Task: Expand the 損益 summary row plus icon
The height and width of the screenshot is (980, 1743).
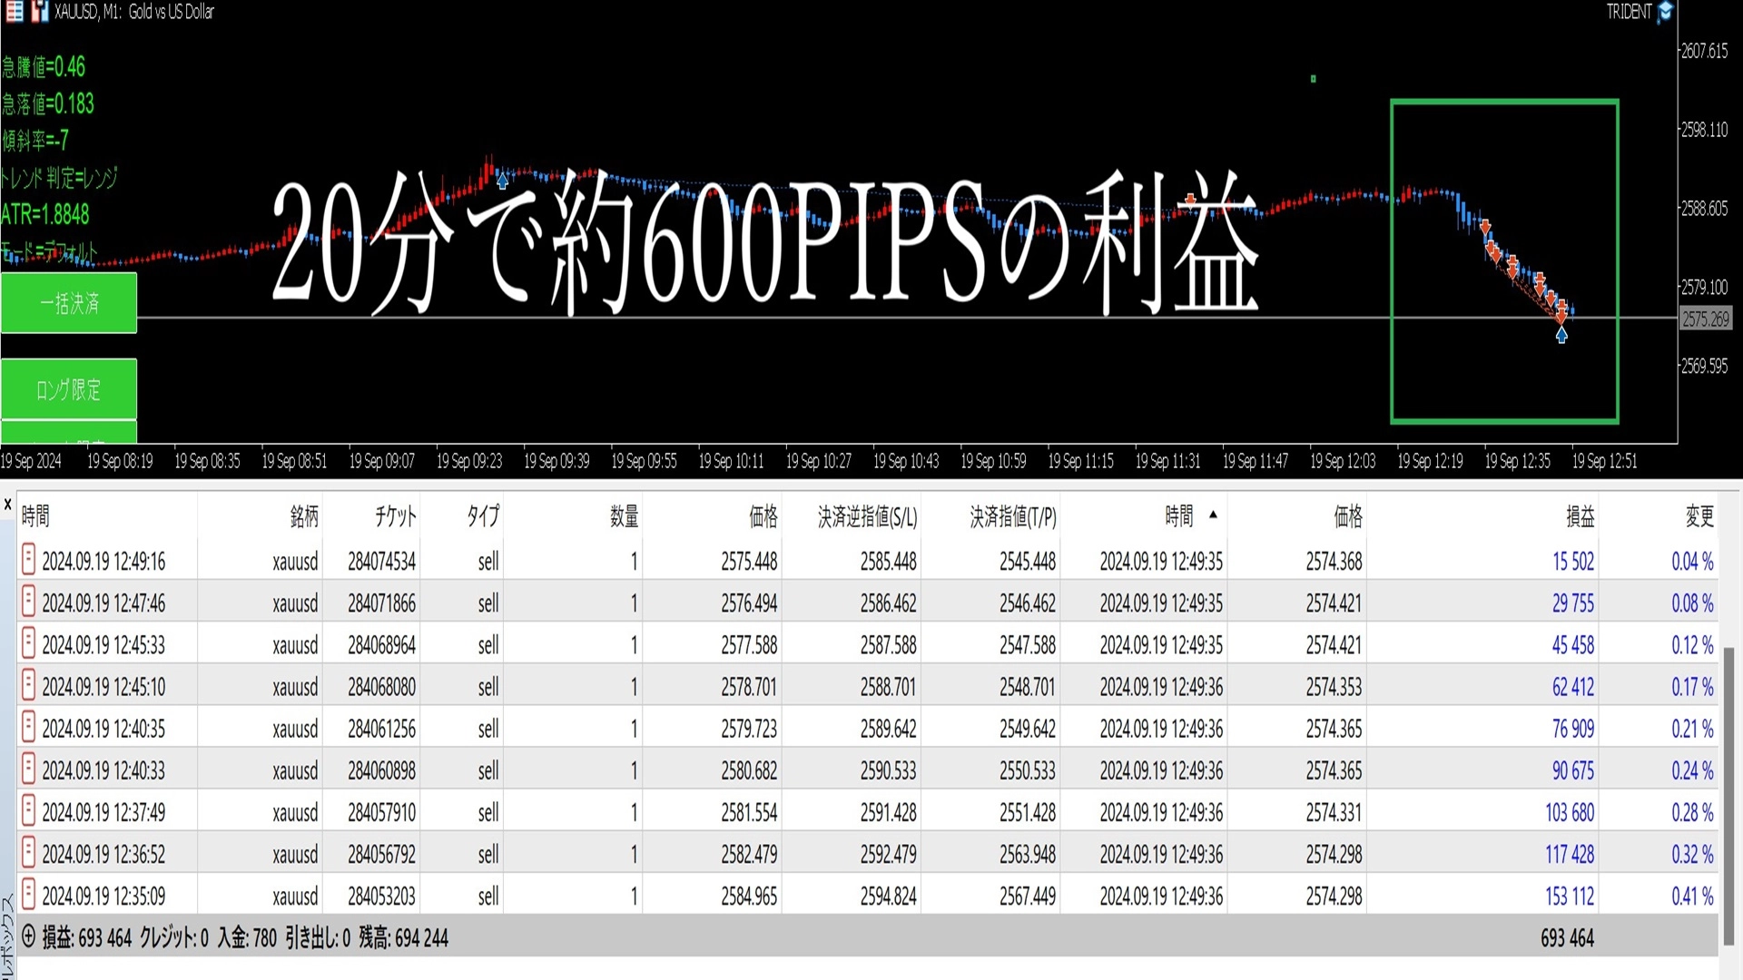Action: [x=28, y=936]
